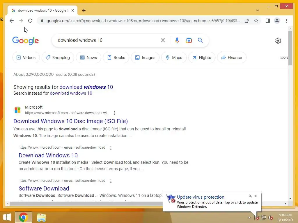Click the vertical scrollbar thumb

coord(290,48)
